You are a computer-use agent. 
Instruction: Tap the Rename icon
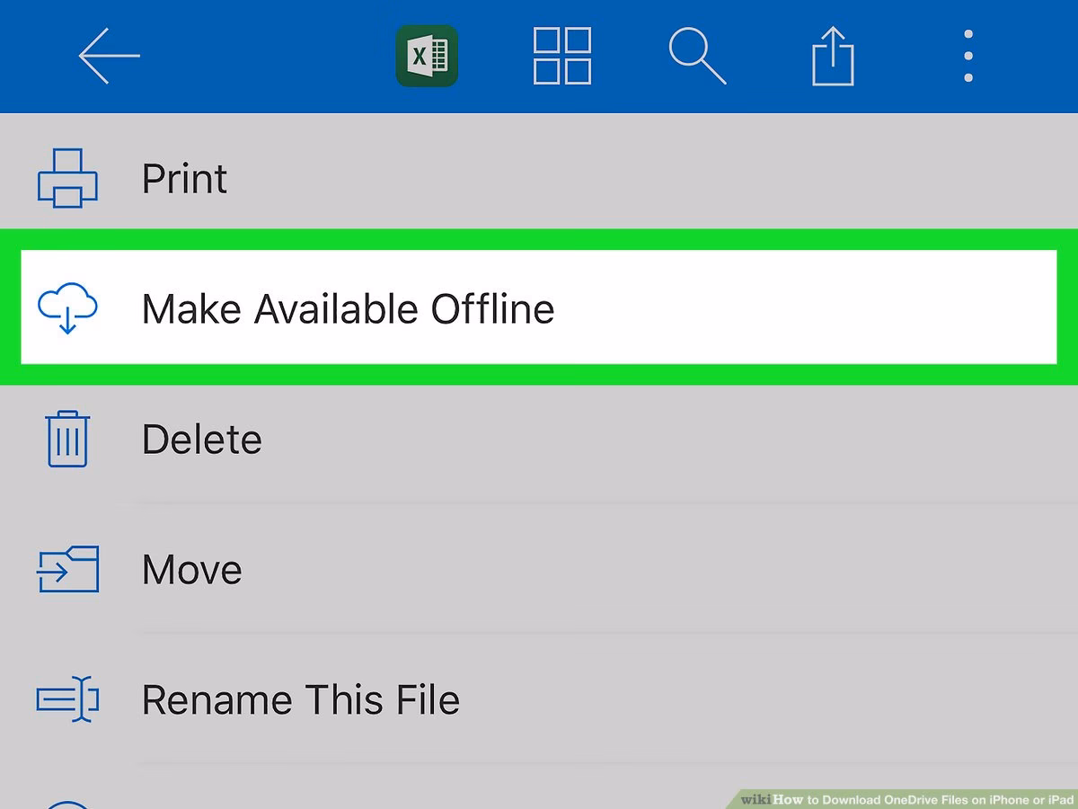click(67, 698)
